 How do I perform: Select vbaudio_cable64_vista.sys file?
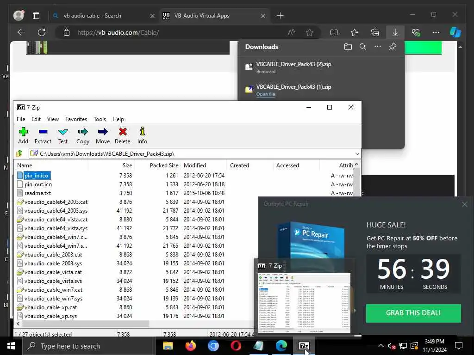click(56, 228)
